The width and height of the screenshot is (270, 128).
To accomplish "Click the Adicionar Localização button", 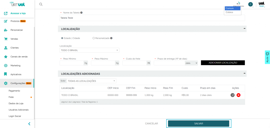I will coord(223,63).
